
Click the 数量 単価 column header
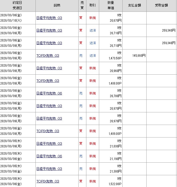pyautogui.click(x=111, y=6)
